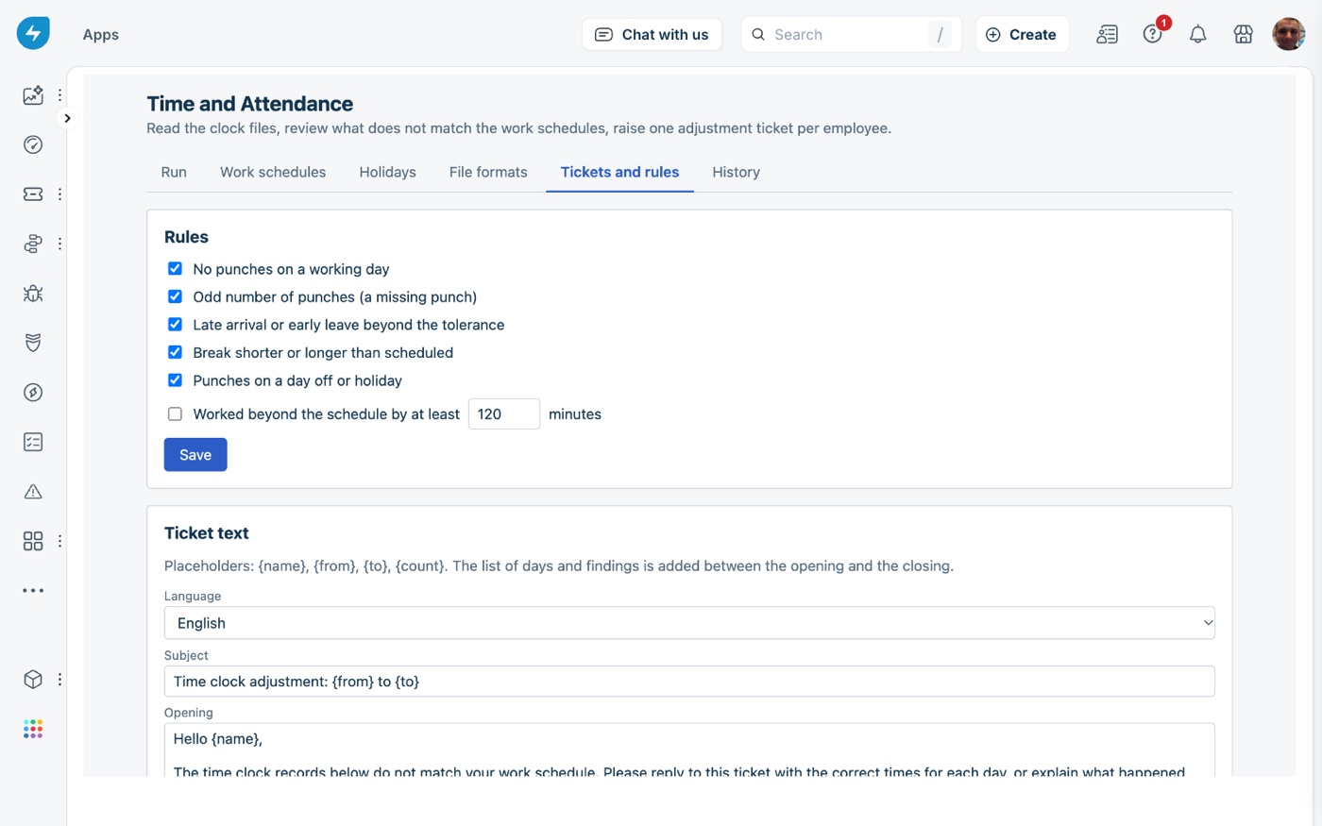
Task: Open the help icon with red badge
Action: tap(1153, 34)
